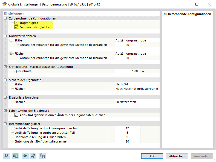Click the database export to report icon
Image resolution: width=216 pixels, height=162 pixels.
tap(42, 156)
